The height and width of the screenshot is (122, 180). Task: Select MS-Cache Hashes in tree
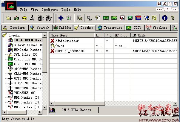point(27,50)
